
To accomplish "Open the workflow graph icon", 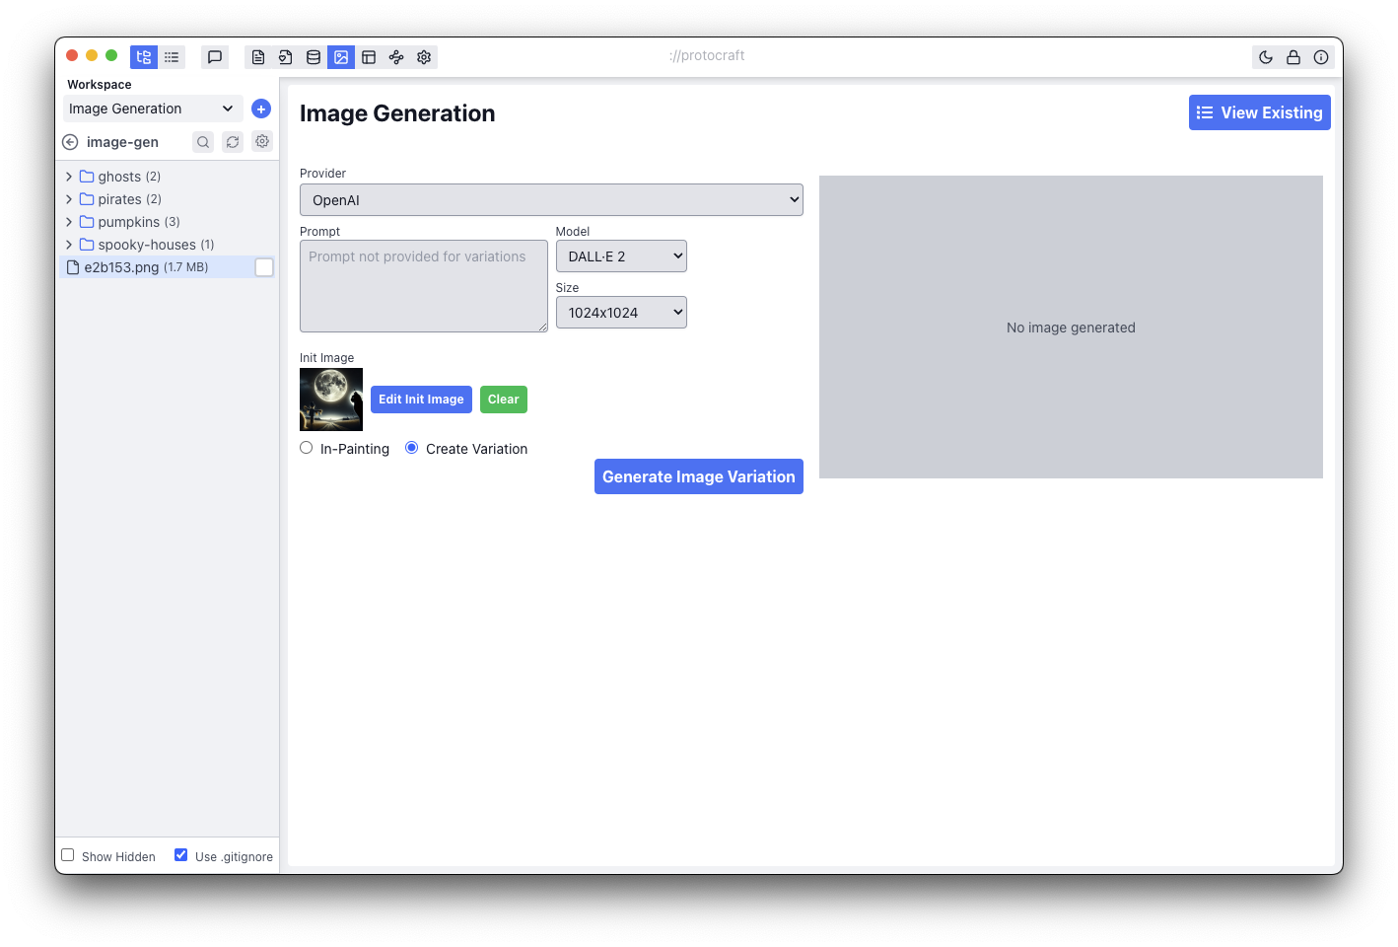I will pos(396,57).
